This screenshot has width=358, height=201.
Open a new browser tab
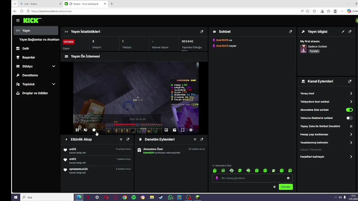tap(112, 4)
